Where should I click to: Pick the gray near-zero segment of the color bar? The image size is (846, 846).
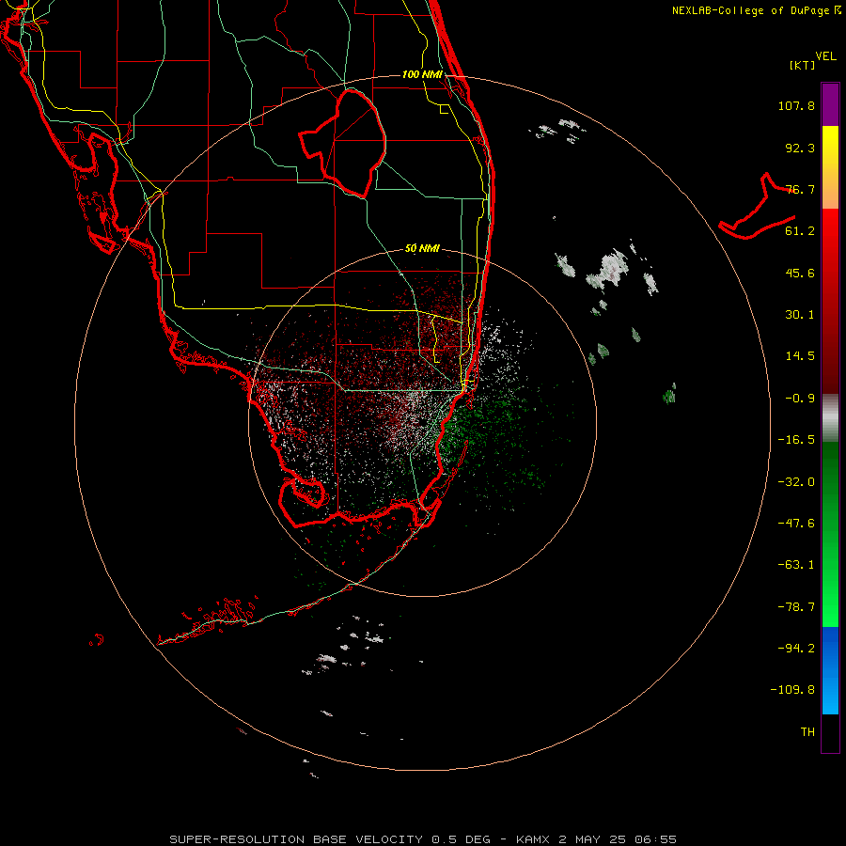tap(830, 418)
